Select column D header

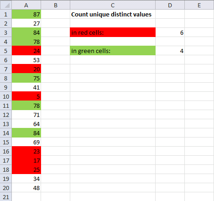[170, 5]
